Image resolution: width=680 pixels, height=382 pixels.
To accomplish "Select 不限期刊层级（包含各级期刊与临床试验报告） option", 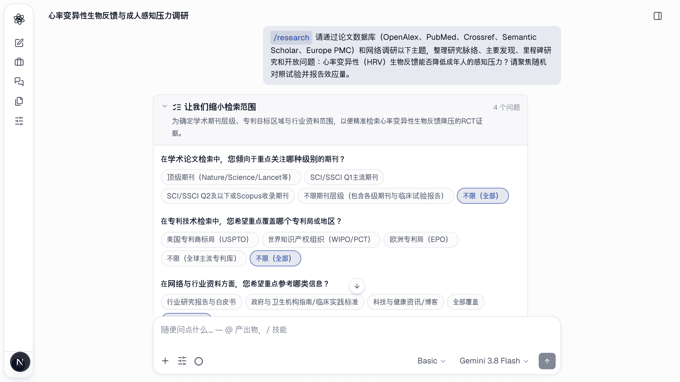I will pyautogui.click(x=376, y=196).
